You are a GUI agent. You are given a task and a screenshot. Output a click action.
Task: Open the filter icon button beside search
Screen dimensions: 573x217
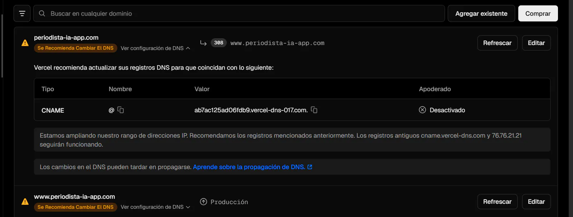[22, 14]
